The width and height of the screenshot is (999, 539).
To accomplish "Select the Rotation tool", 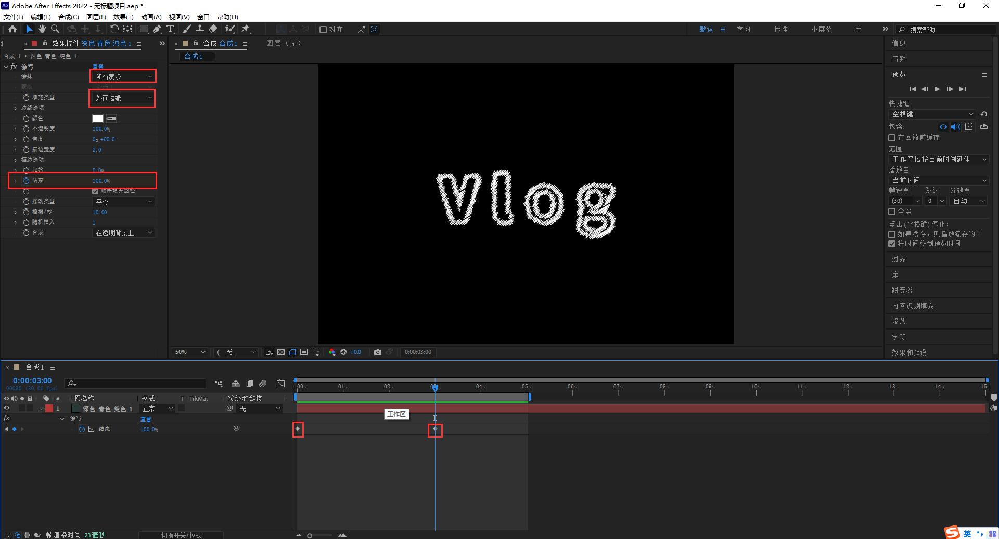I will [x=114, y=29].
